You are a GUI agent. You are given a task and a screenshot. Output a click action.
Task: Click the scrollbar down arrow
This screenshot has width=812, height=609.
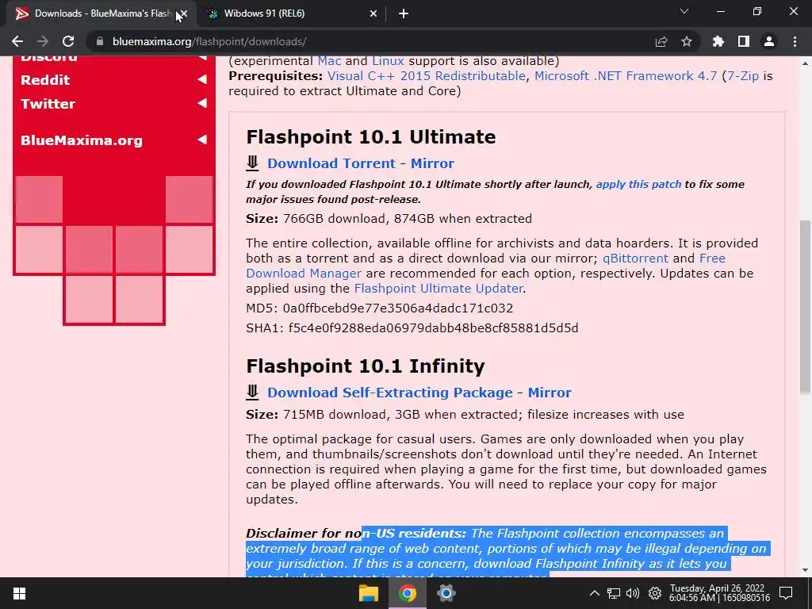[x=805, y=570]
